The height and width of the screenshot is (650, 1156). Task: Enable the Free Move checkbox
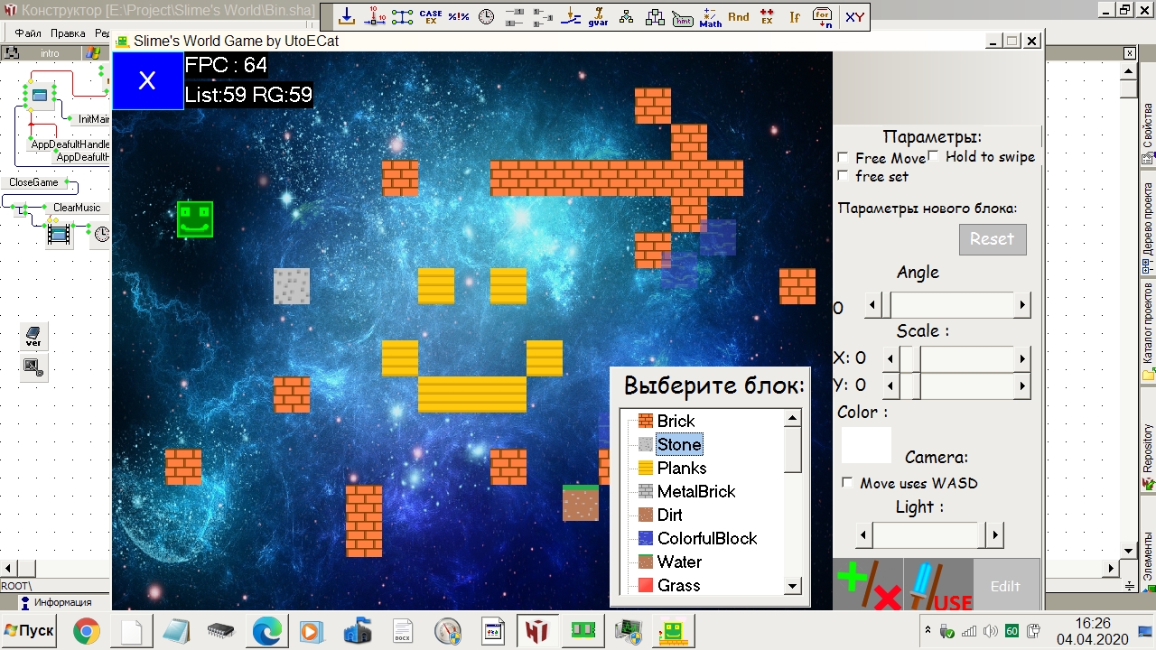(844, 157)
